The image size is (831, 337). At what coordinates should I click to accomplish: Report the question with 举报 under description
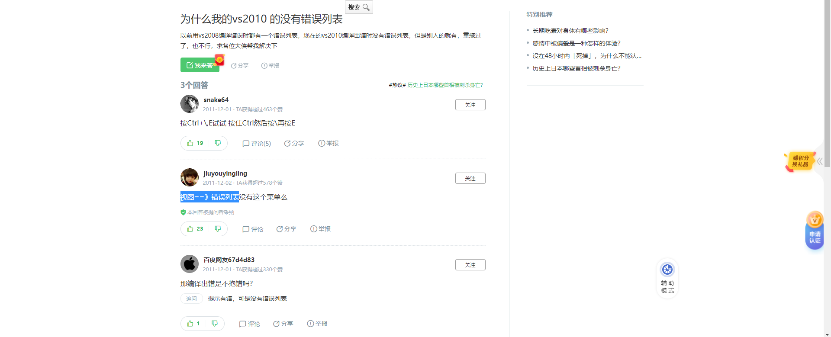pyautogui.click(x=270, y=66)
